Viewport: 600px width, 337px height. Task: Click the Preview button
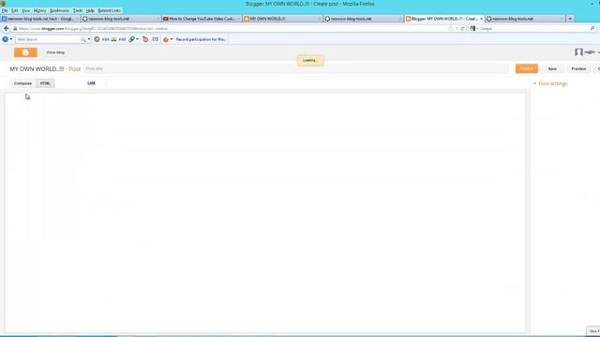(x=578, y=68)
